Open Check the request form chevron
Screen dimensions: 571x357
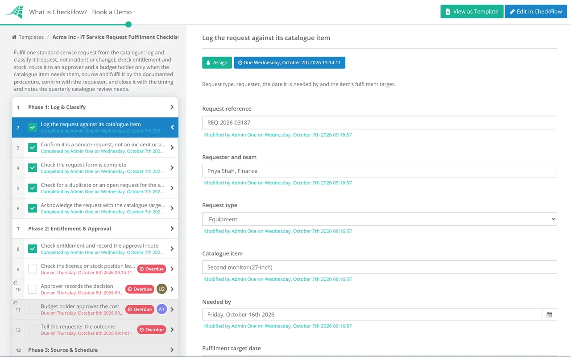(x=172, y=168)
